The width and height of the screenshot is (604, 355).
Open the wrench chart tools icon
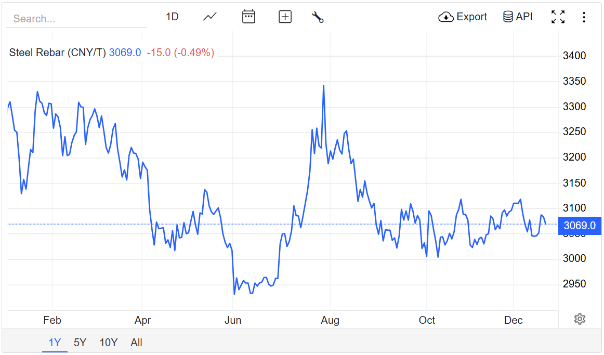[318, 17]
